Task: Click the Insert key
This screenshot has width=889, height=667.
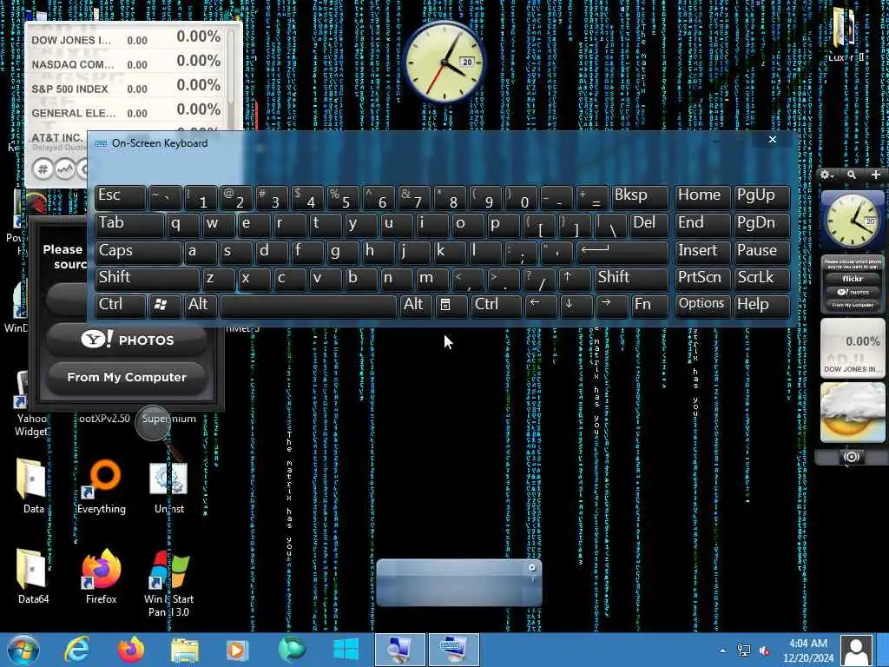Action: tap(701, 251)
